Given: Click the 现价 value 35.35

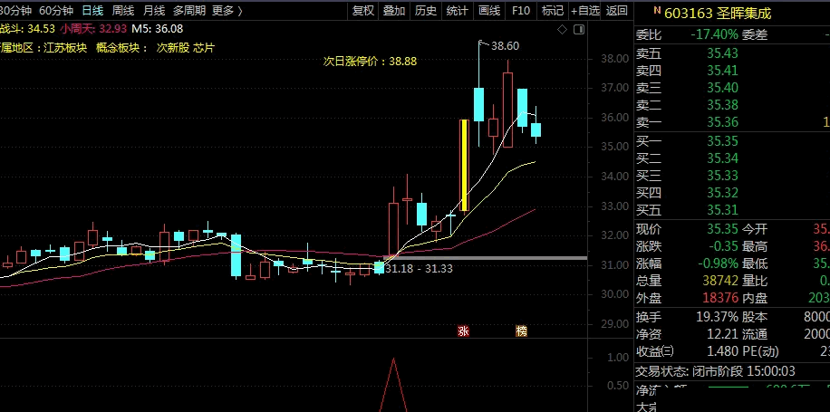Looking at the screenshot, I should click(722, 229).
